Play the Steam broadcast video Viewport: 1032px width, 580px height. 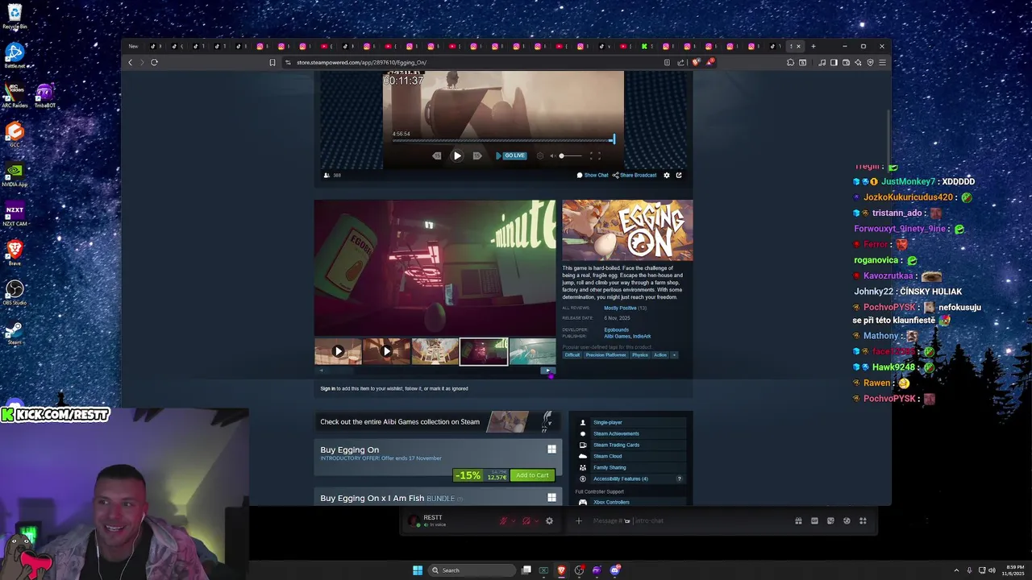tap(457, 155)
